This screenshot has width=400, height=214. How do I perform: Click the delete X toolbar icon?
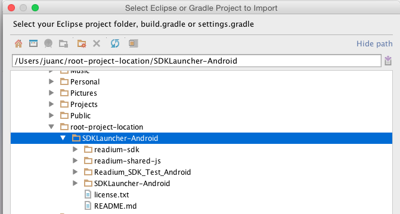[97, 43]
